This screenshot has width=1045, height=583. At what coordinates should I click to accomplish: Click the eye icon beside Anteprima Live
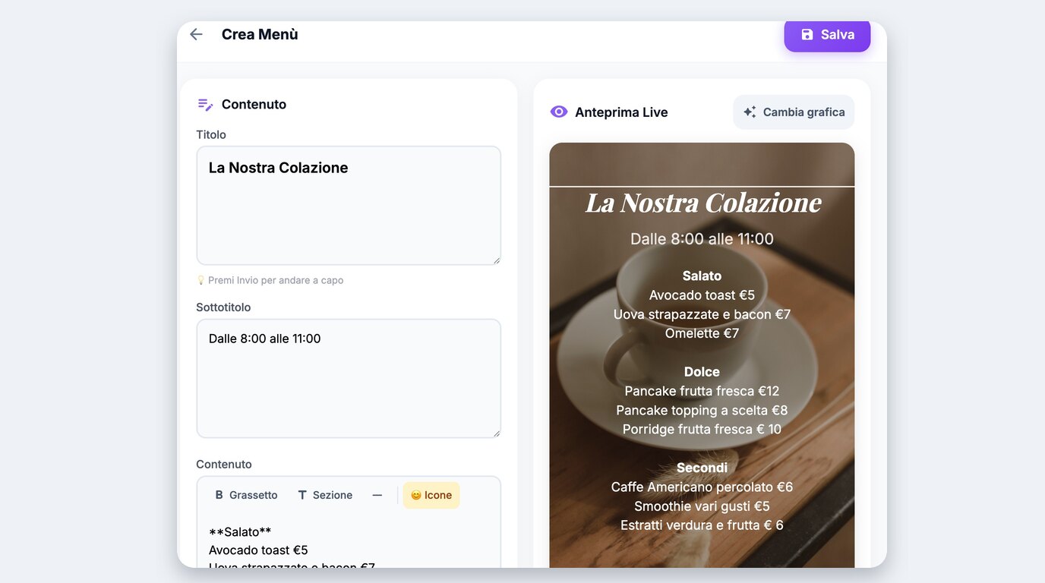pos(559,112)
